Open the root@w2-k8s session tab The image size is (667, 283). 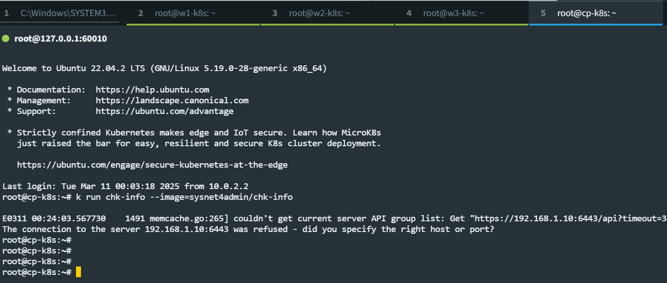(x=327, y=13)
